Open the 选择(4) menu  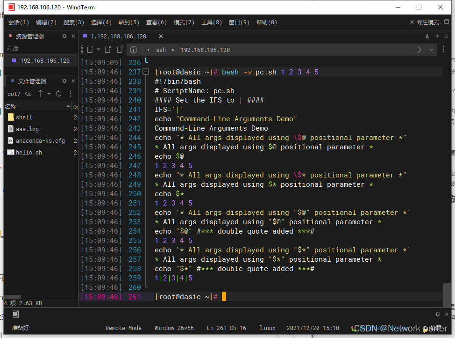(101, 22)
